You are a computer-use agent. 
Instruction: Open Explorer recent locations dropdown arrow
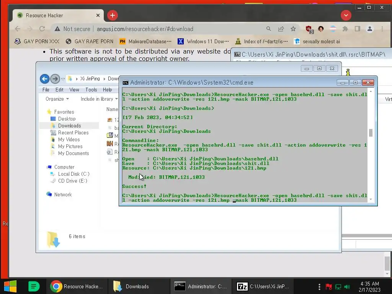pyautogui.click(x=63, y=79)
